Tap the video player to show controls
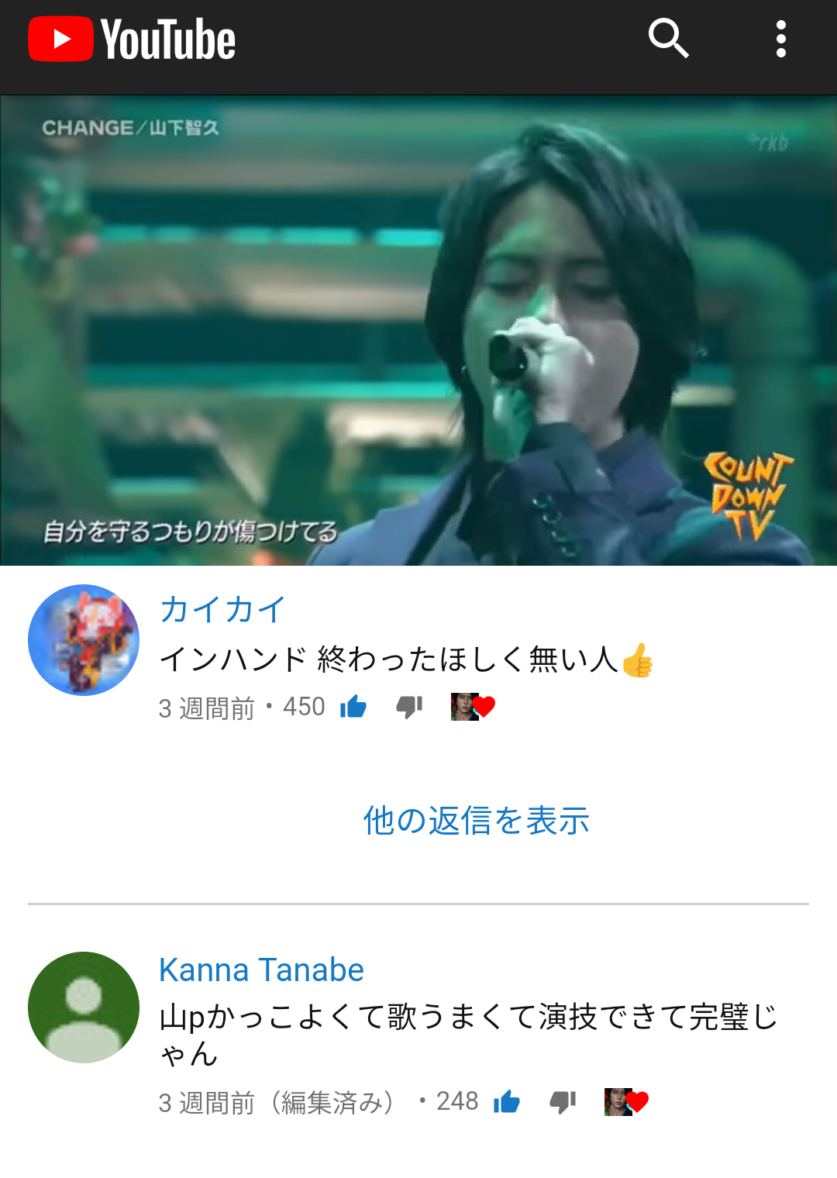This screenshot has height=1178, width=837. point(418,330)
